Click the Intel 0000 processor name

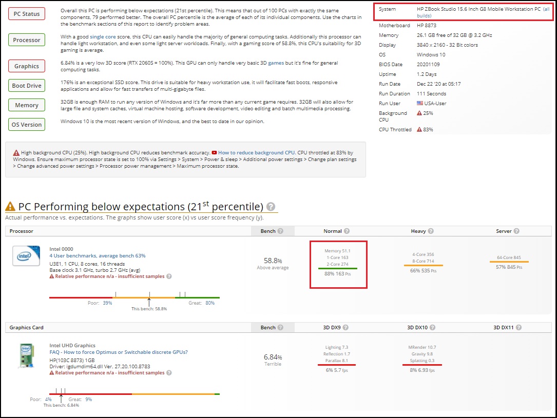pyautogui.click(x=61, y=249)
